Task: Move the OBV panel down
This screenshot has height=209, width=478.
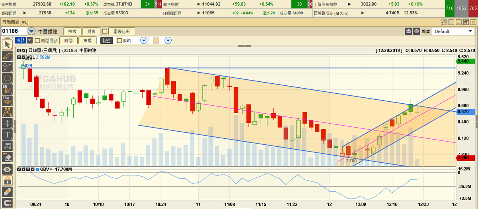Action: click(27, 169)
